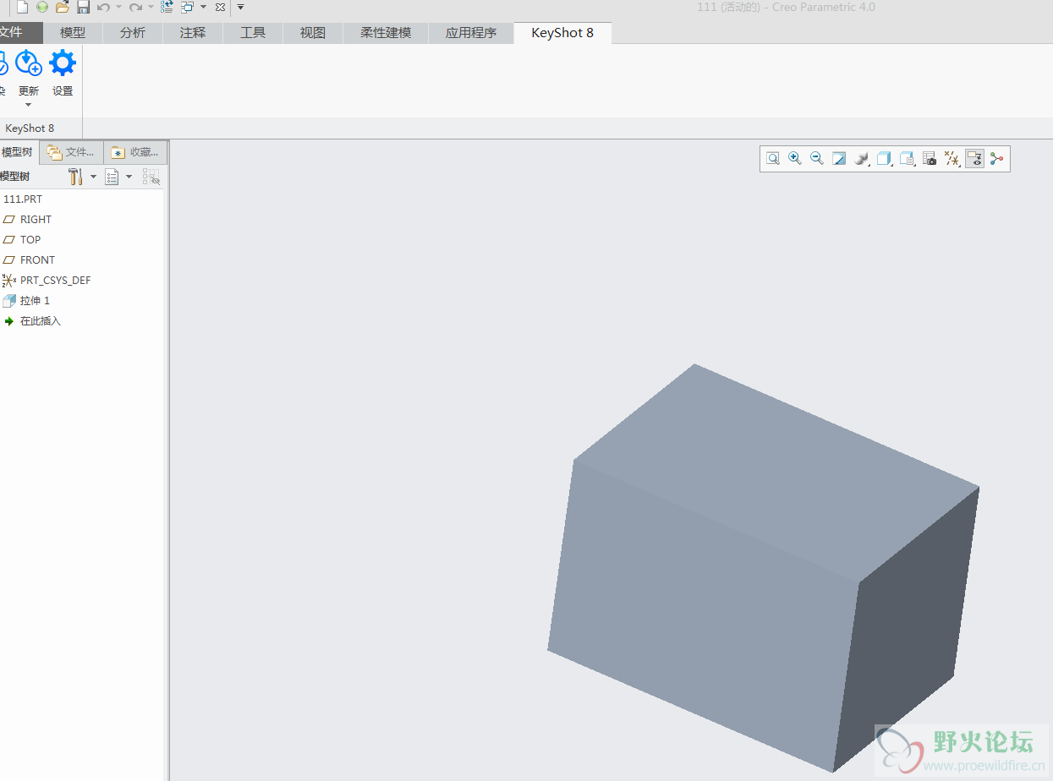Select the 拉伸 1 extrude feature
The width and height of the screenshot is (1053, 781).
35,301
